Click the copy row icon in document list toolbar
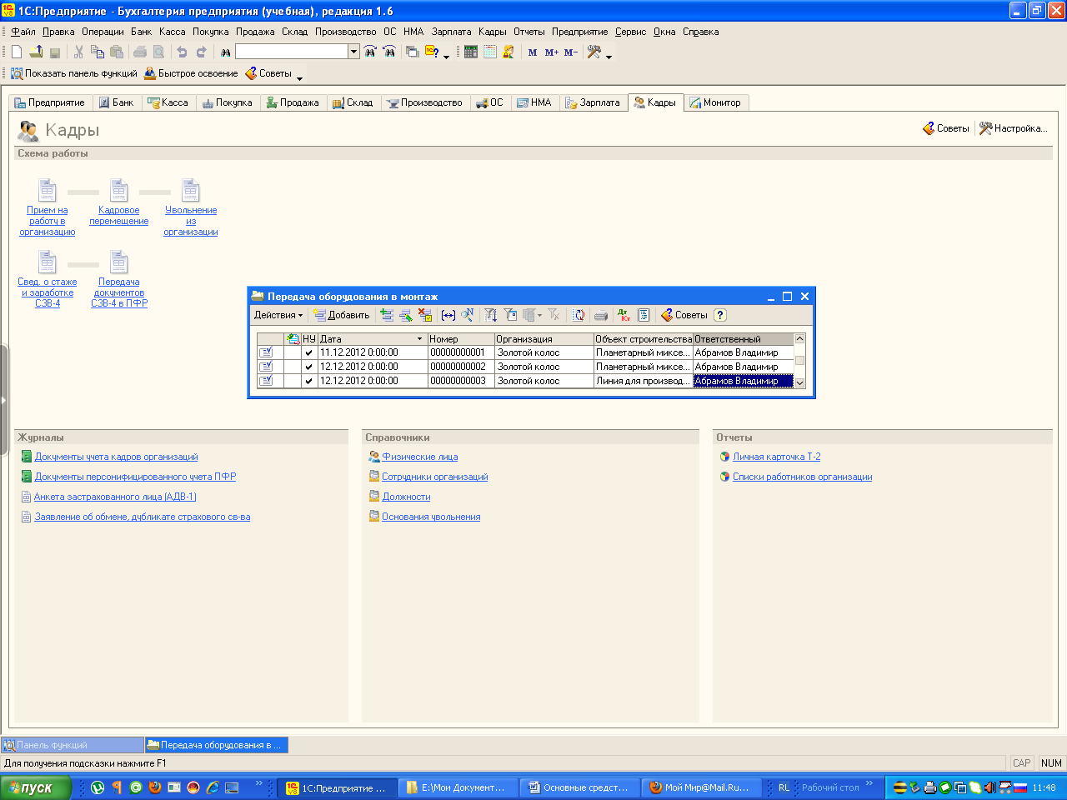The image size is (1067, 800). click(x=387, y=315)
